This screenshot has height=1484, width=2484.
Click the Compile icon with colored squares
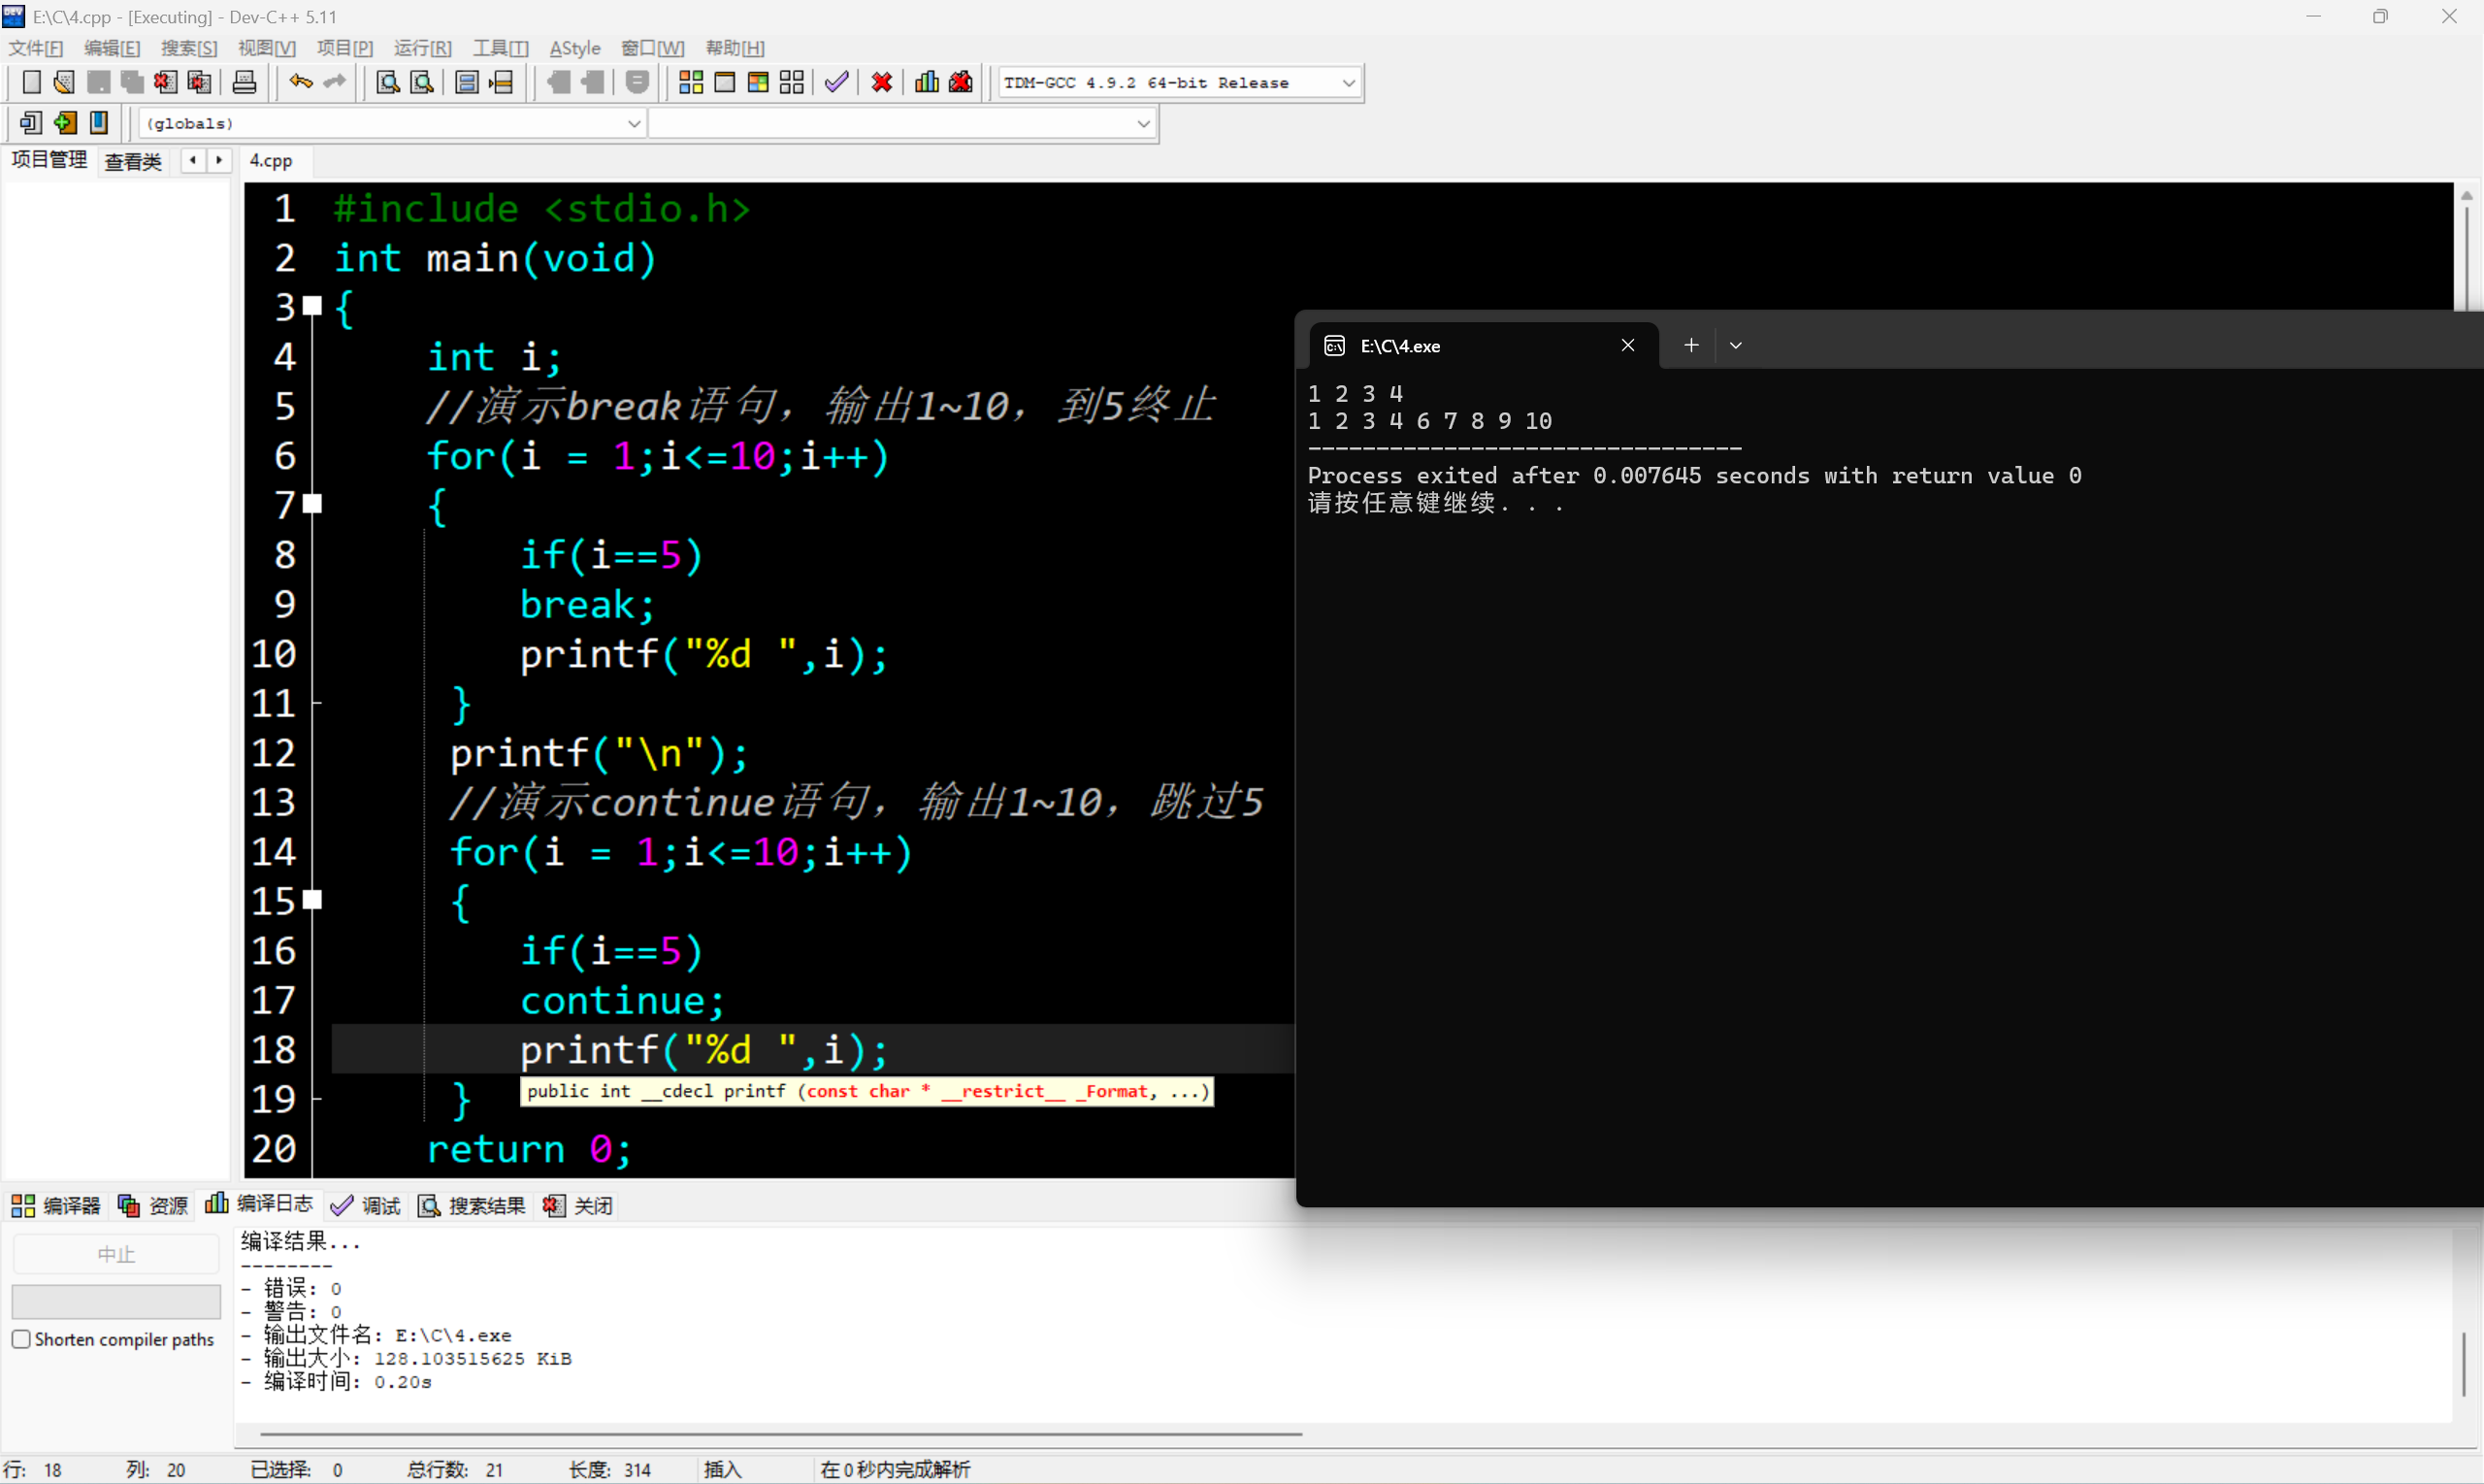pos(691,82)
